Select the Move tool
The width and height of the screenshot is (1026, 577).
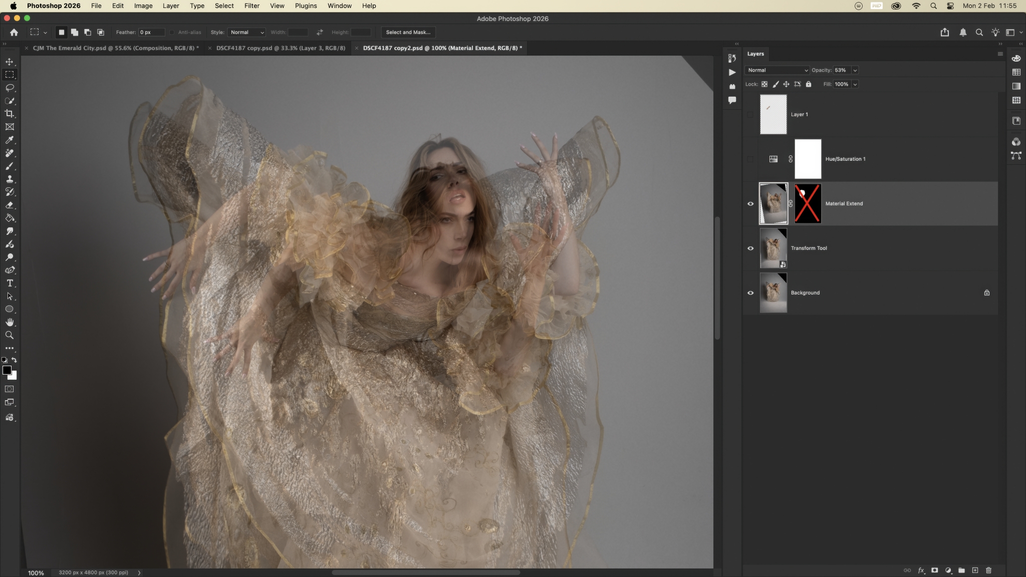[x=10, y=62]
